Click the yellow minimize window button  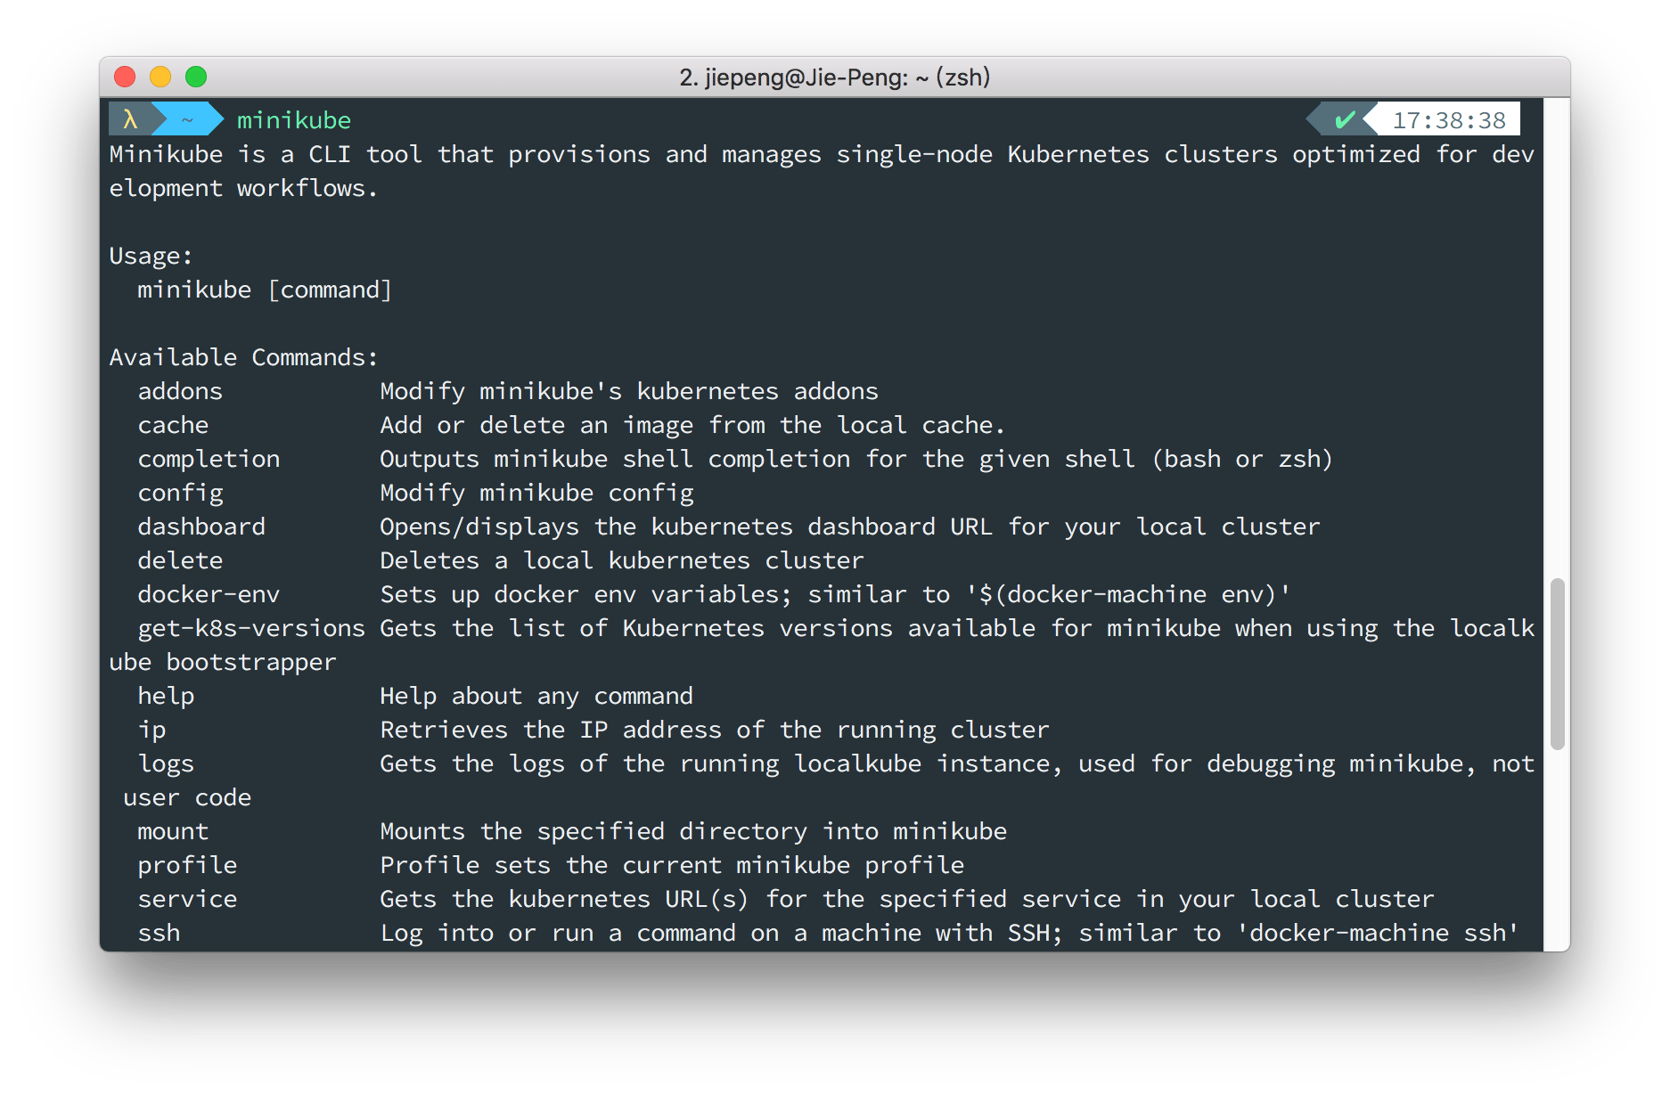pos(160,78)
